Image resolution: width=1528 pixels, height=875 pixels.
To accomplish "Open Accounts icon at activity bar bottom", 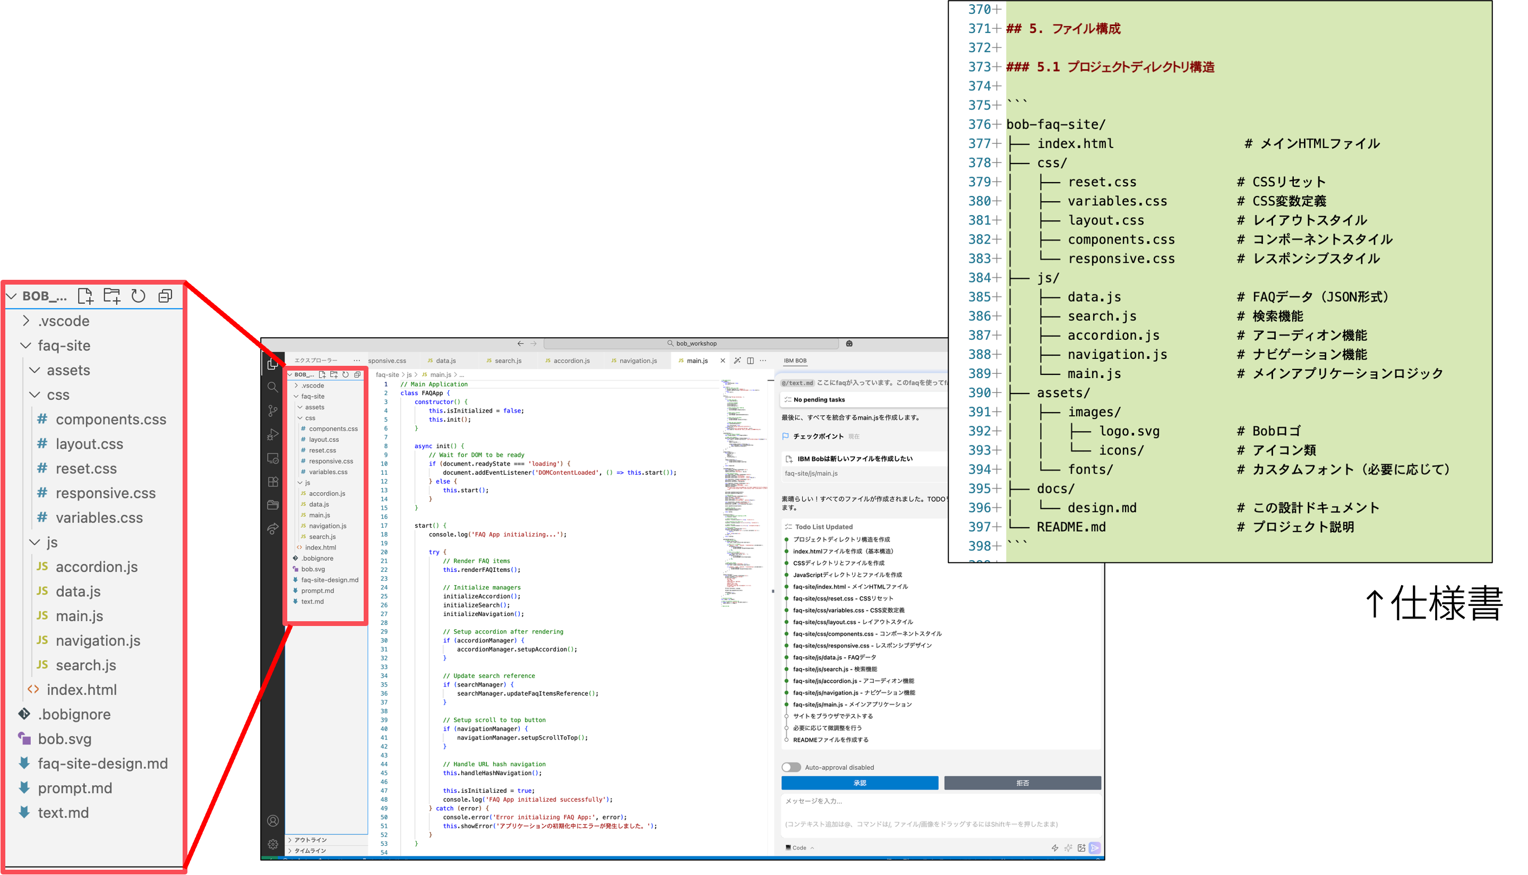I will coord(273,821).
